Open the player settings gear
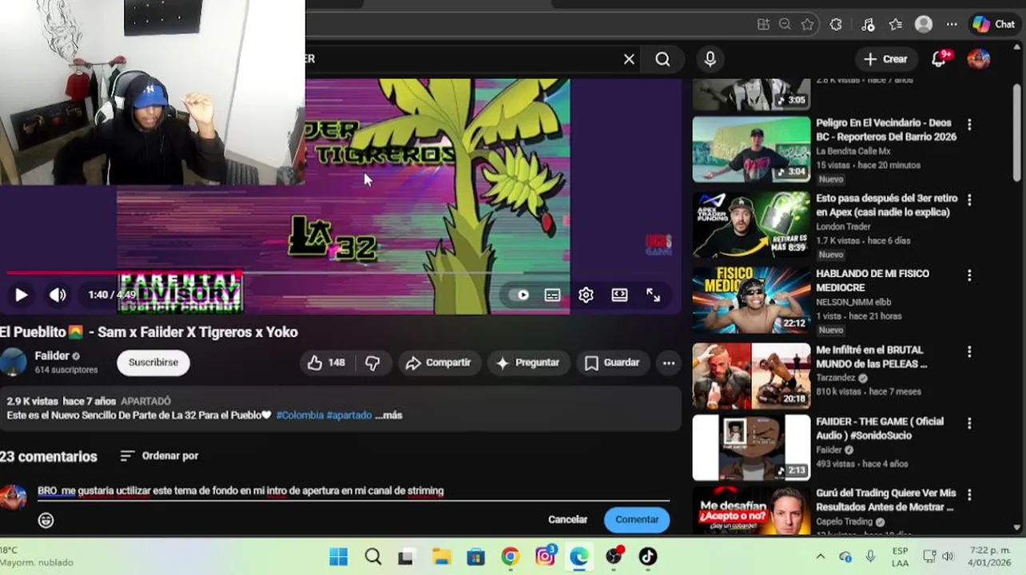This screenshot has height=575, width=1026. tap(586, 295)
